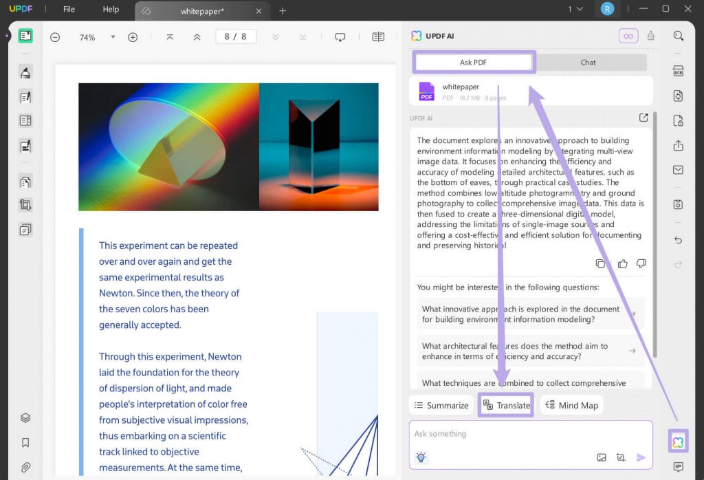Give a thumbs up to the AI summary

coord(621,263)
